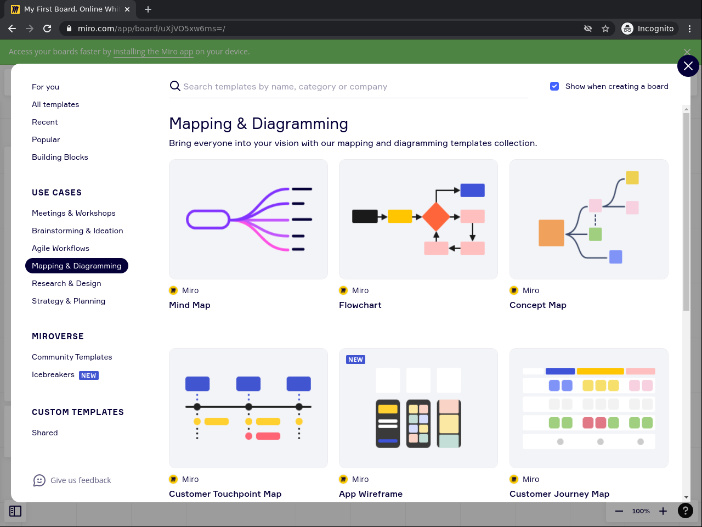Viewport: 702px width, 527px height.
Task: Reload the page
Action: pyautogui.click(x=47, y=29)
